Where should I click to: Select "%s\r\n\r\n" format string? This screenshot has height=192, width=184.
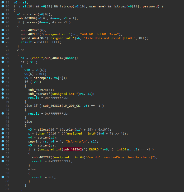tap(76, 141)
